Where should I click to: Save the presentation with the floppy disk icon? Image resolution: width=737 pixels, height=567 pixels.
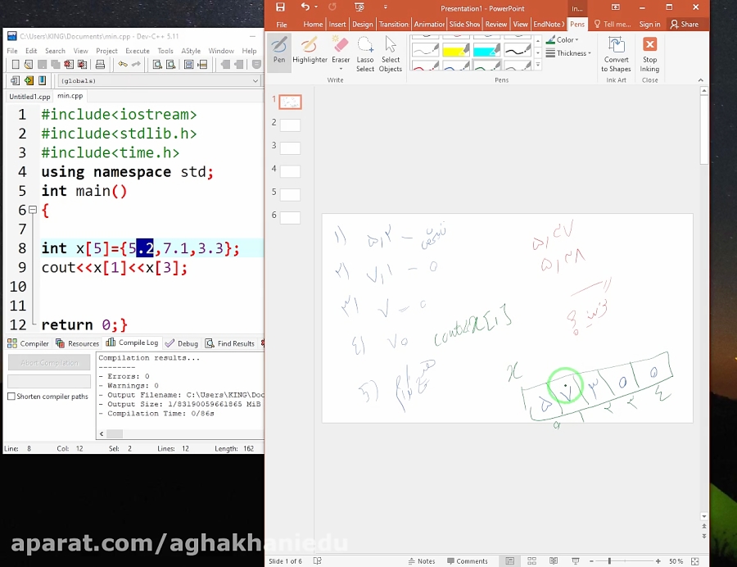[281, 7]
